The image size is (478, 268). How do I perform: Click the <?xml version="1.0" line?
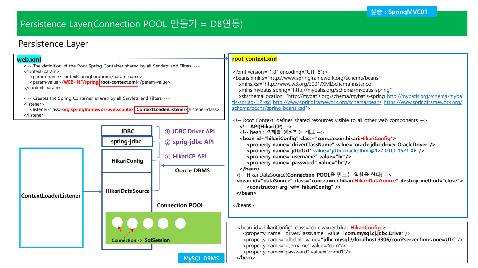pyautogui.click(x=280, y=72)
